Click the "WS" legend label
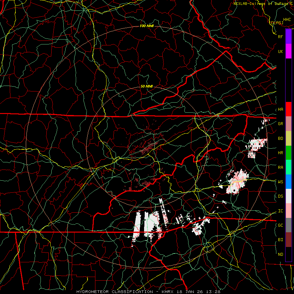 tap(280, 182)
